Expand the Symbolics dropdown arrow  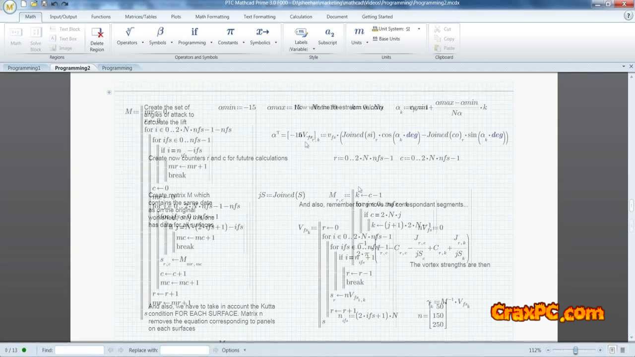point(276,43)
